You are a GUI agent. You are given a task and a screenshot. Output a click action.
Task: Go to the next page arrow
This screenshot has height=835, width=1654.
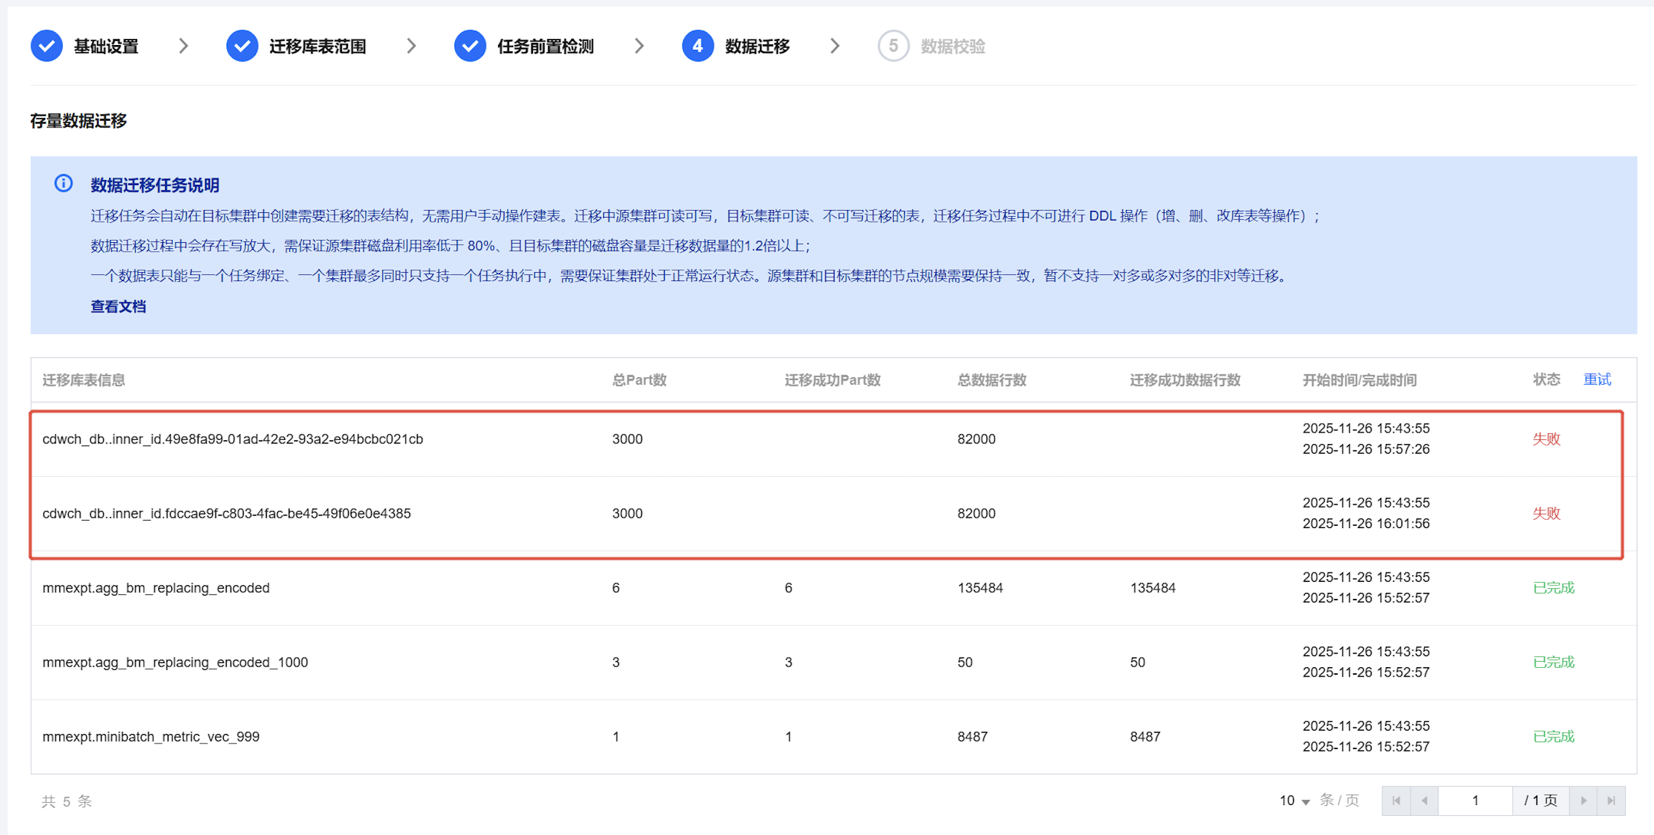[1583, 801]
